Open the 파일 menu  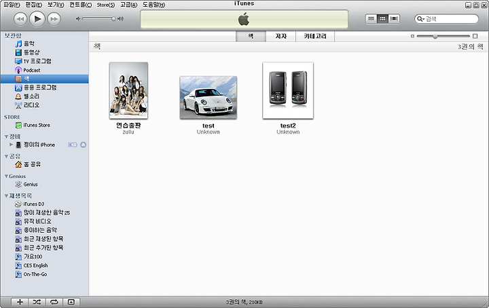click(12, 5)
